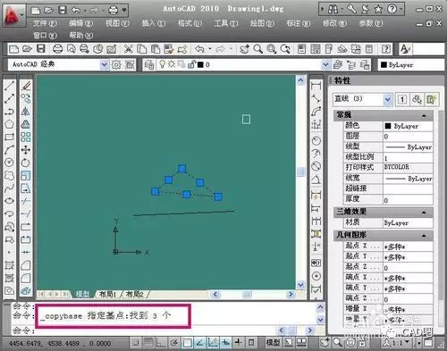The image size is (447, 351).
Task: Click the layer 0 color swatch
Action: click(200, 64)
